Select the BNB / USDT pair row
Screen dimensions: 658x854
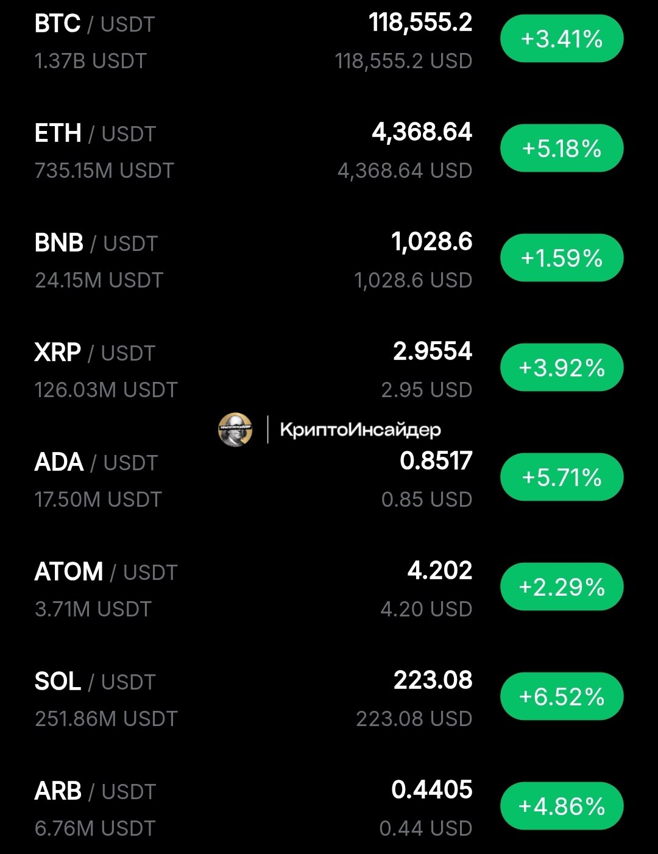click(96, 244)
